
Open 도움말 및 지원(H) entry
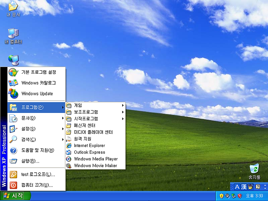coord(36,150)
